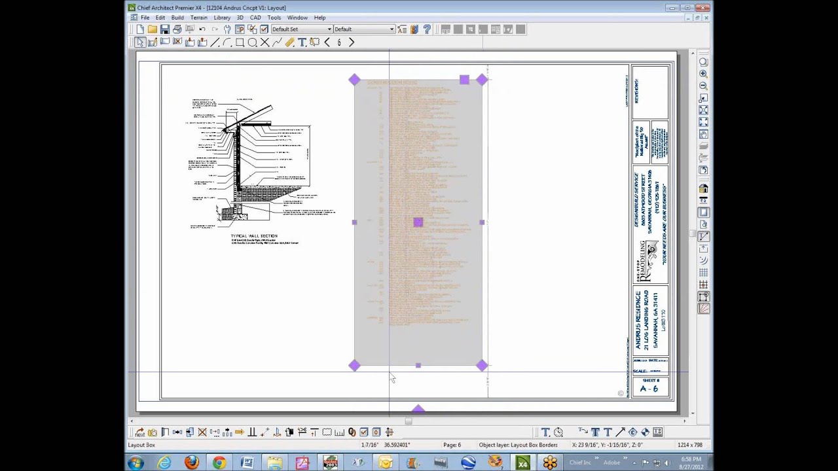Open the Library menu
The height and width of the screenshot is (471, 838).
point(222,18)
